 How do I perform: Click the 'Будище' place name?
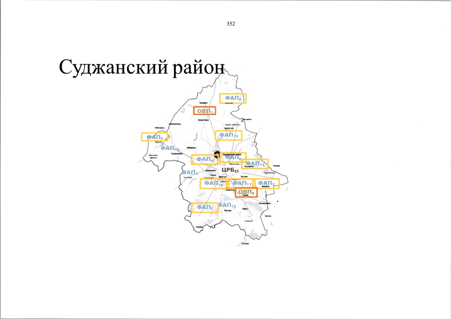point(276,166)
